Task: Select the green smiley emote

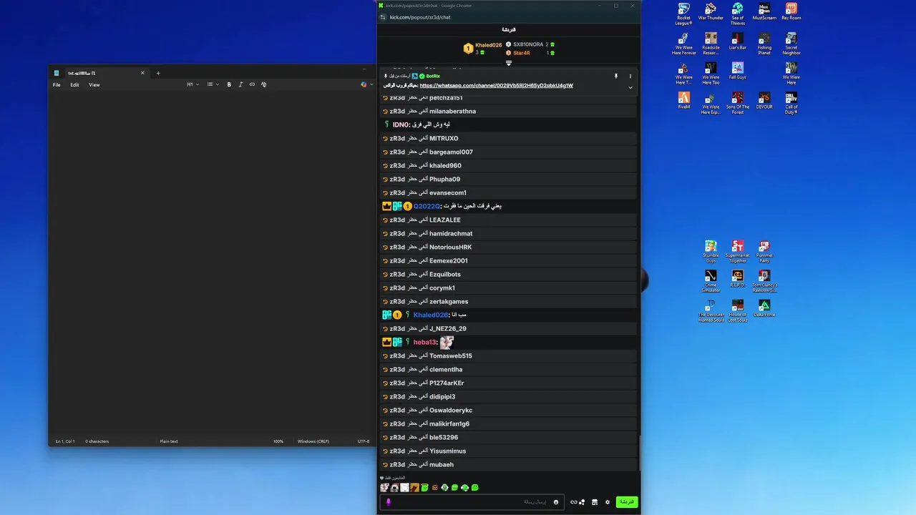Action: pyautogui.click(x=474, y=488)
